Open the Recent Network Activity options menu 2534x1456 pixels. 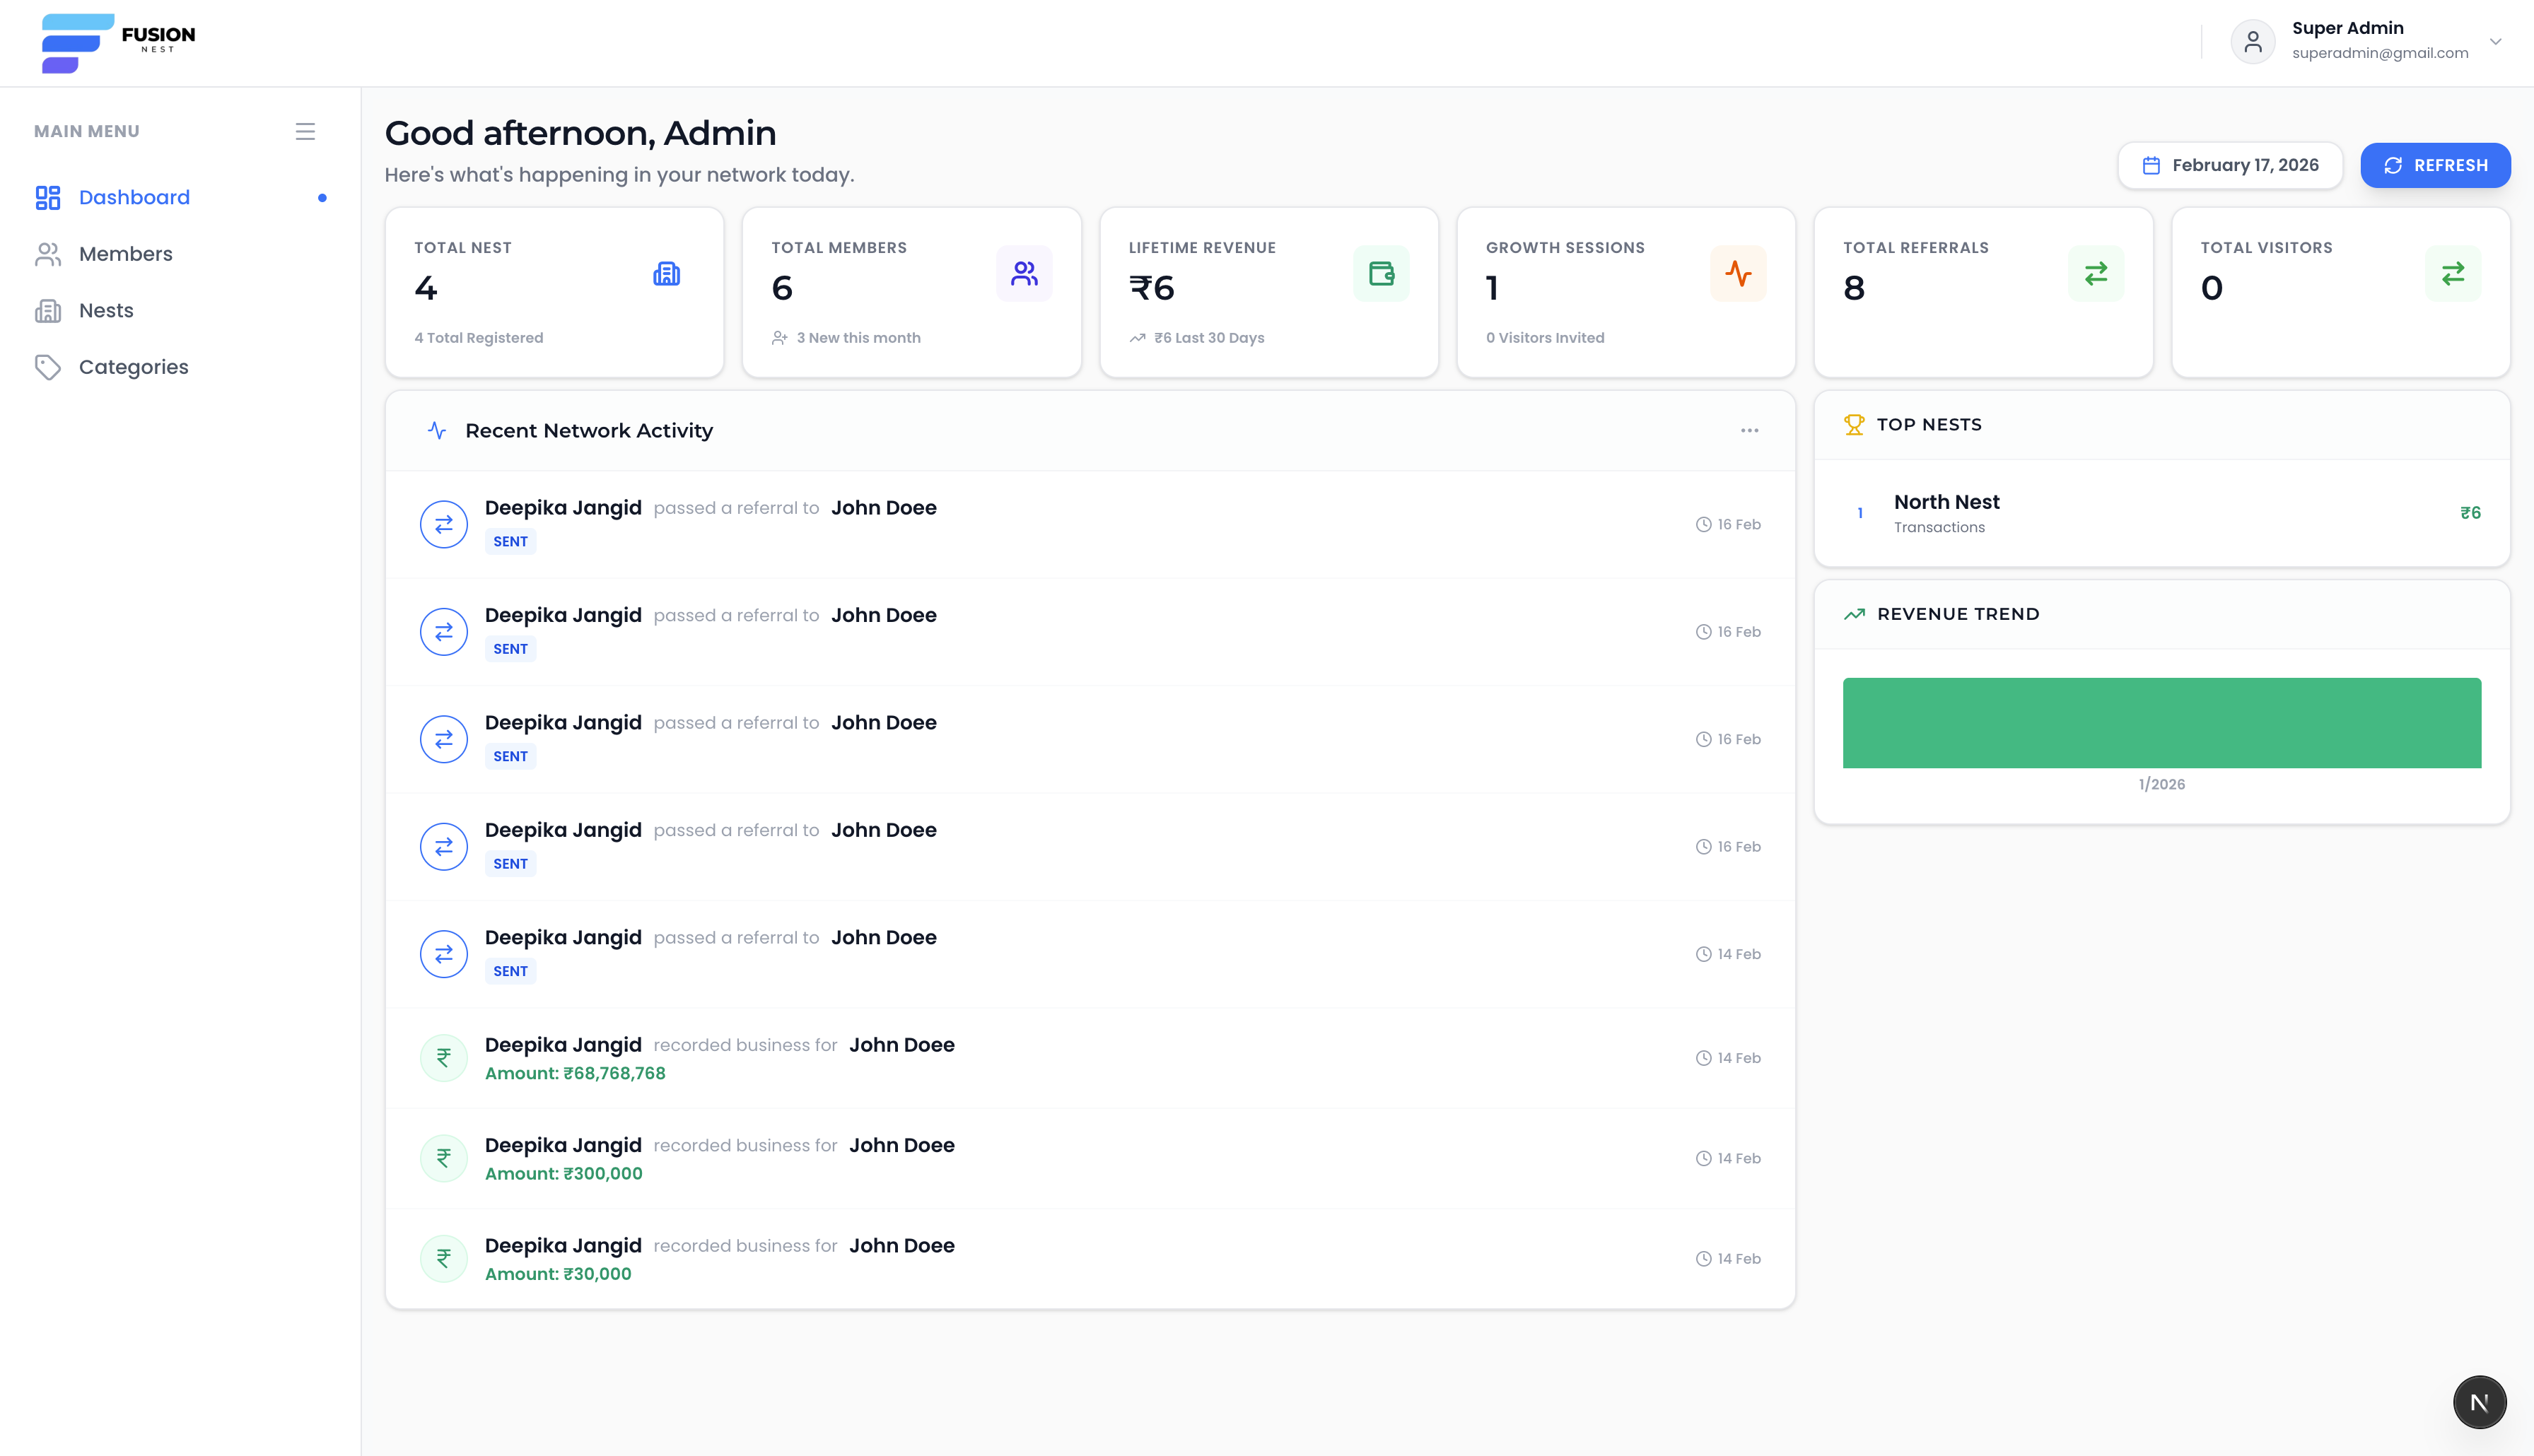click(1749, 430)
